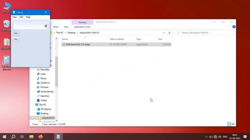Open the Share ribbon tab

56,27
